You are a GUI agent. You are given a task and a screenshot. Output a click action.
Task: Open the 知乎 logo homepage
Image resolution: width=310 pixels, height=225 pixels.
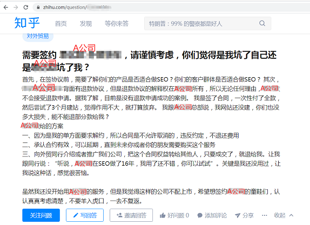[x=27, y=23]
